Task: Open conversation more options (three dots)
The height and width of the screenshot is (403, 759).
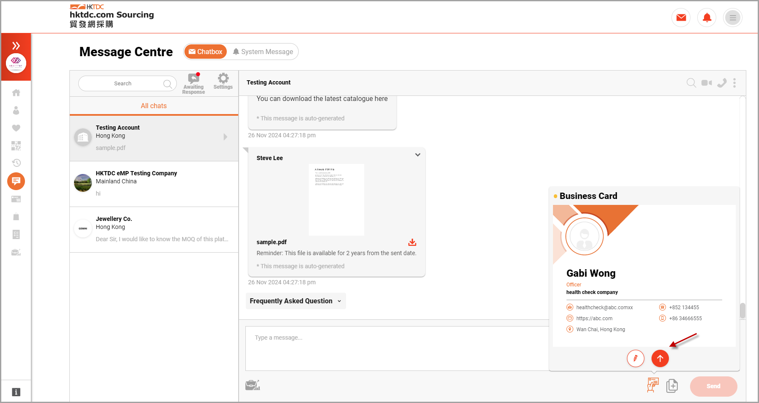Action: [734, 83]
